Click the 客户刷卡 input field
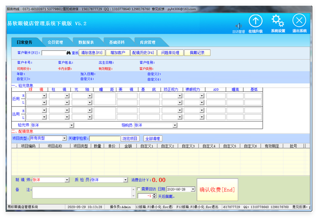This screenshot has height=218, width=318. [x=53, y=52]
